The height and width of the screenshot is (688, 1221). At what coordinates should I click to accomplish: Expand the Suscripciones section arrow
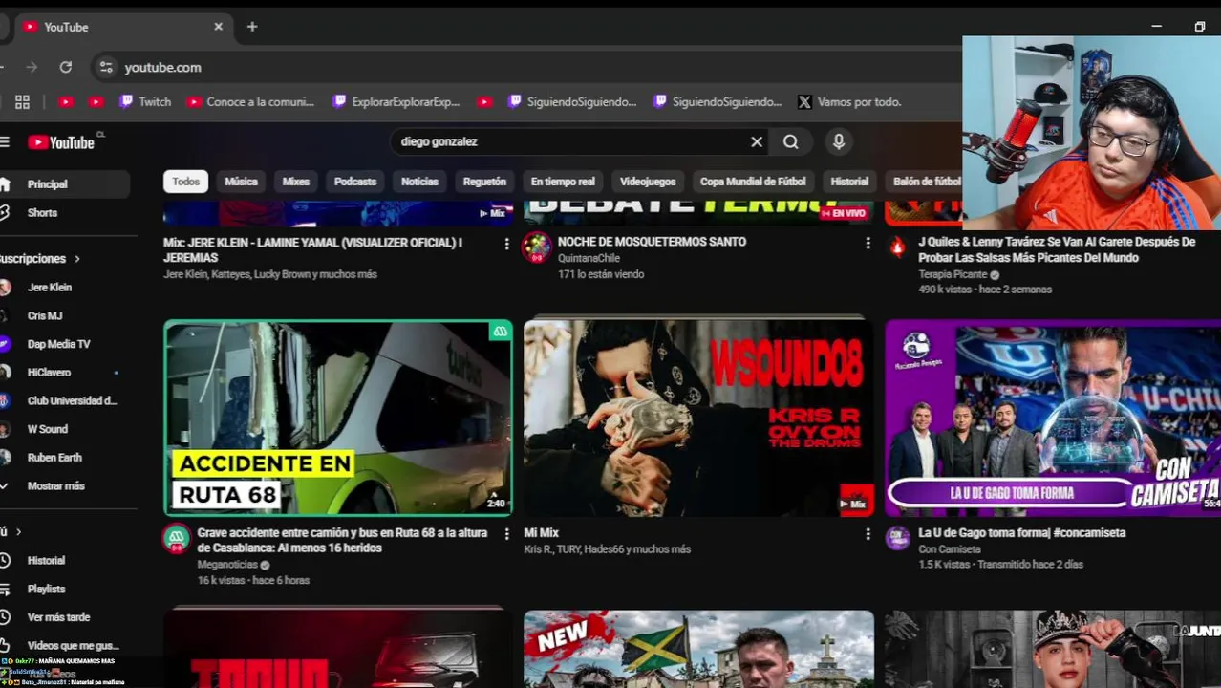coord(77,259)
